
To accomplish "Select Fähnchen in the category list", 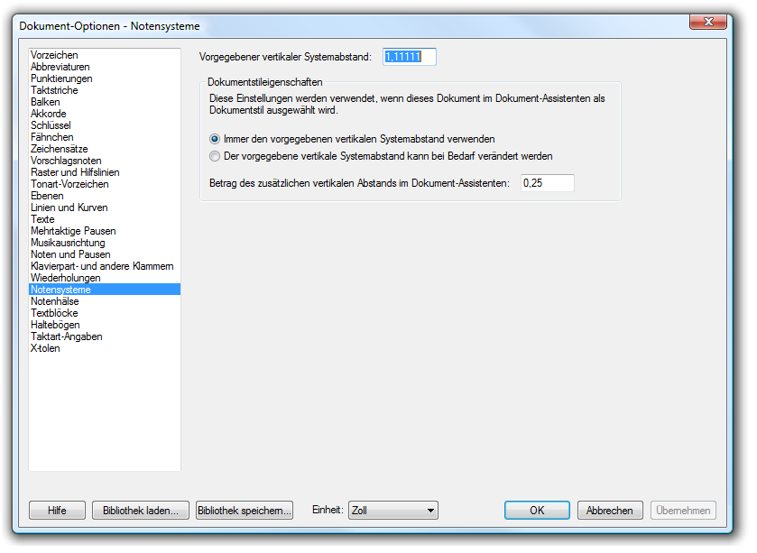I will point(105,137).
